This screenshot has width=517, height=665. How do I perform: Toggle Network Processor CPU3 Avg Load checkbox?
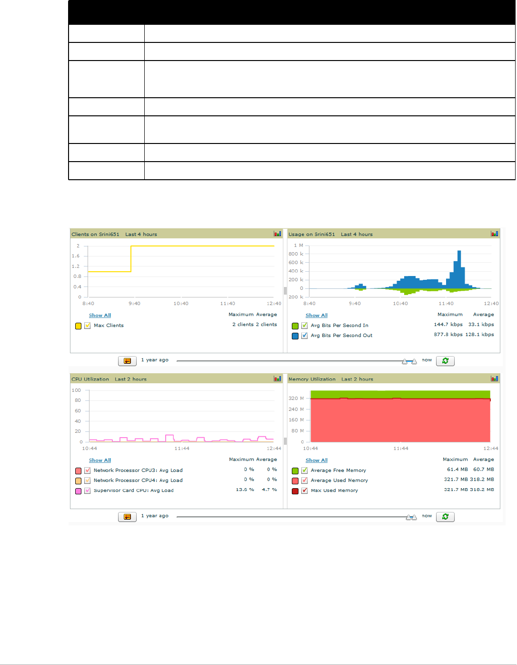tap(88, 471)
